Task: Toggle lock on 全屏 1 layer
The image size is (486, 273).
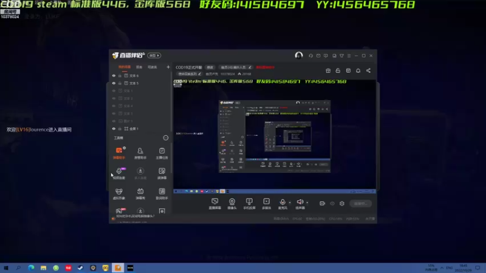Action: click(x=120, y=129)
